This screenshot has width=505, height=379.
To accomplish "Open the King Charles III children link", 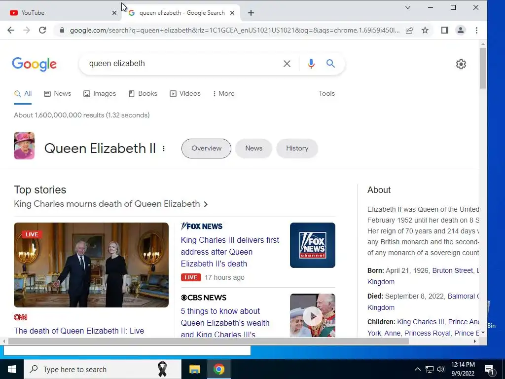I will coord(421,322).
